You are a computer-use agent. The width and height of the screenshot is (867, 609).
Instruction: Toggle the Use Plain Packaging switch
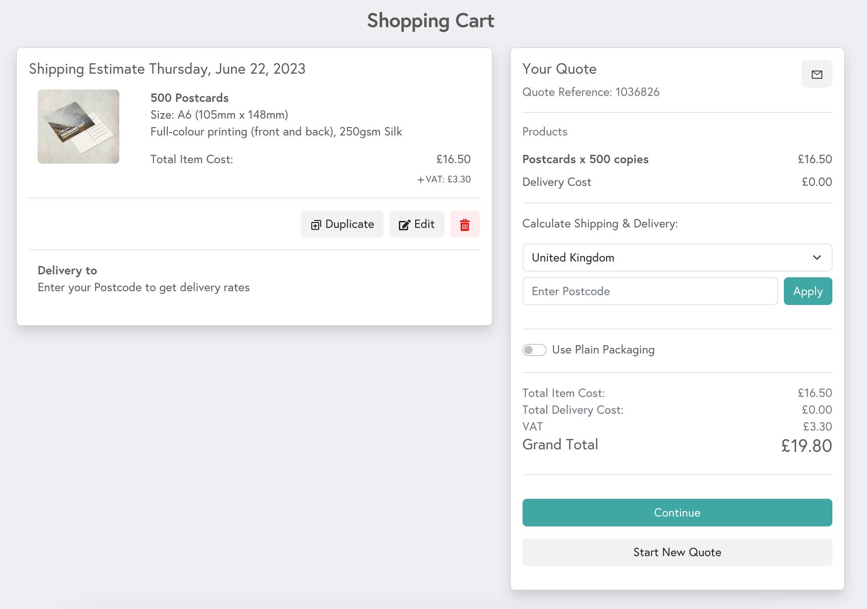pos(534,349)
